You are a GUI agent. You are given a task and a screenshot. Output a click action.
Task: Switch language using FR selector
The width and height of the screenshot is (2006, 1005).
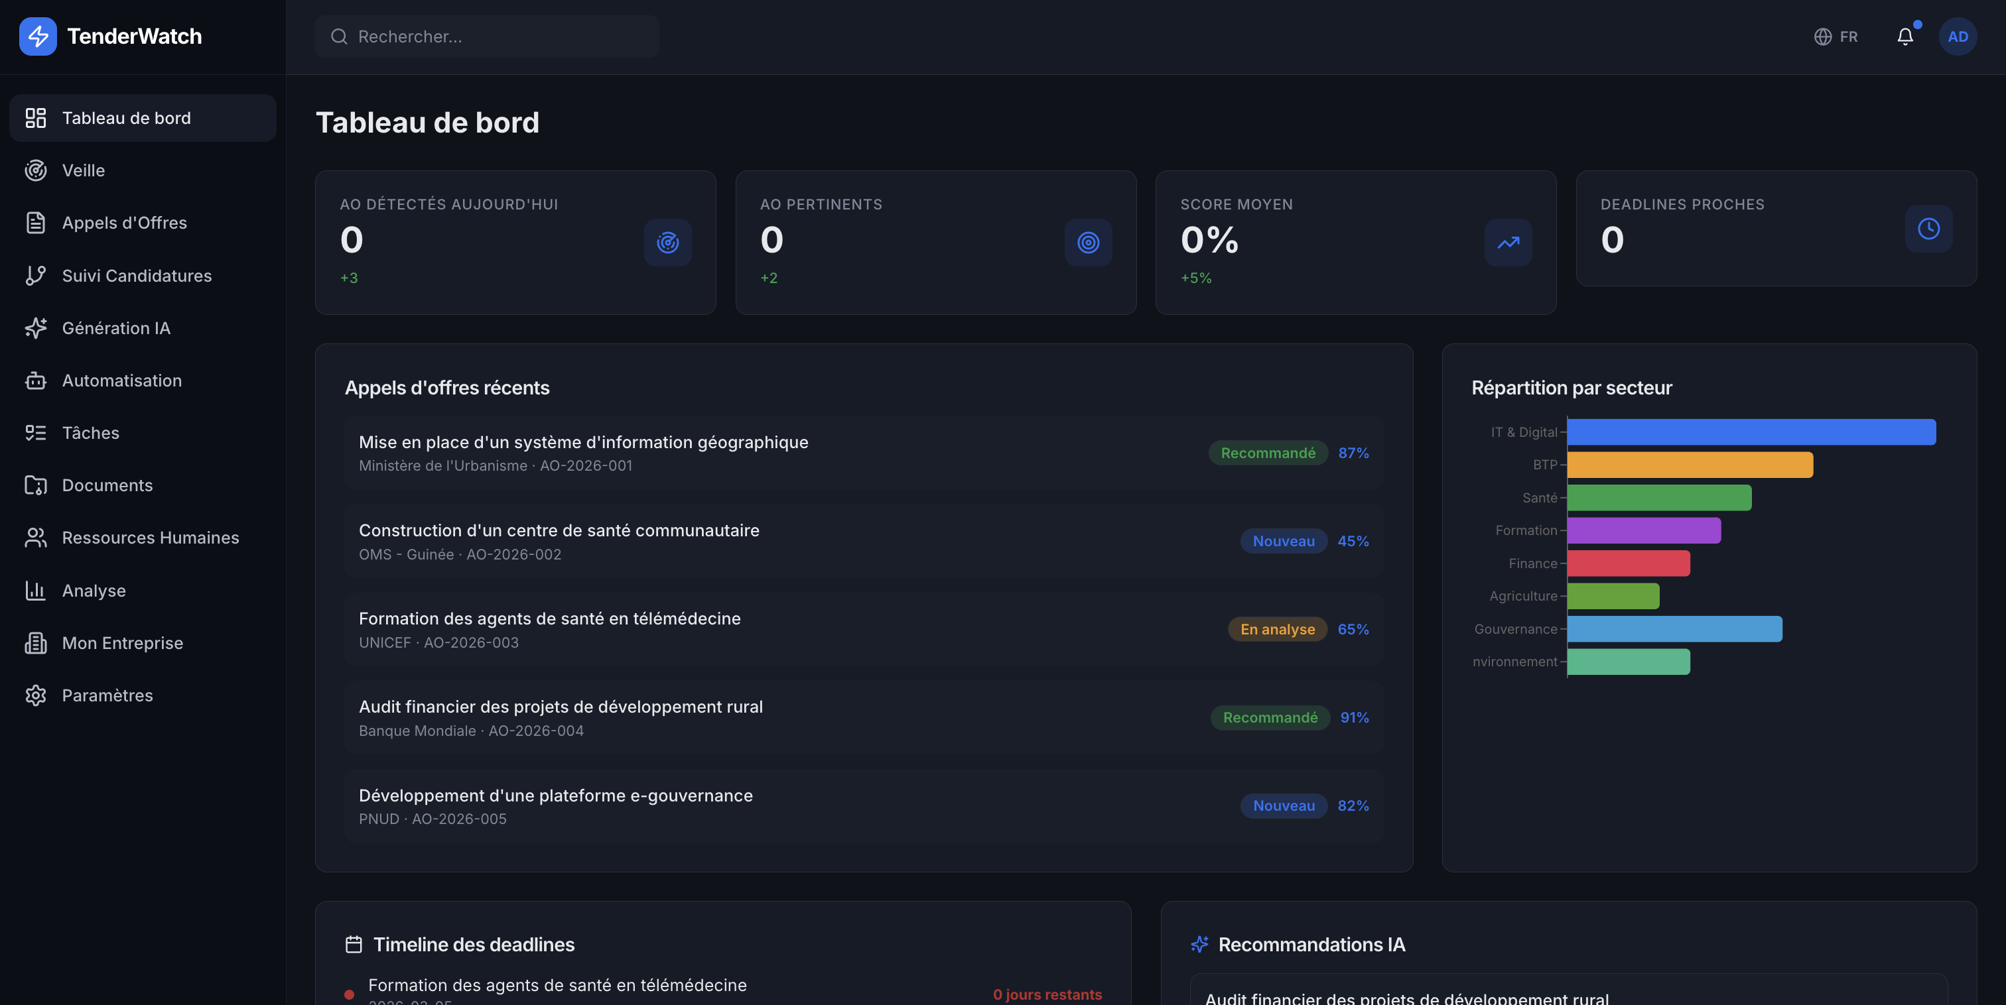point(1836,36)
